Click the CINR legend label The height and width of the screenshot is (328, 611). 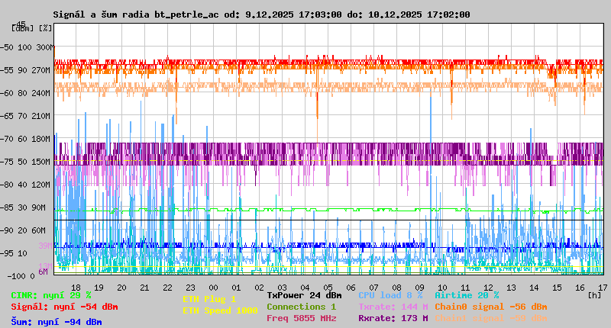(x=51, y=295)
